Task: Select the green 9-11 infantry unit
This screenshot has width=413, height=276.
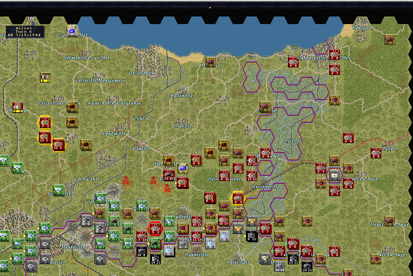Action: click(114, 236)
